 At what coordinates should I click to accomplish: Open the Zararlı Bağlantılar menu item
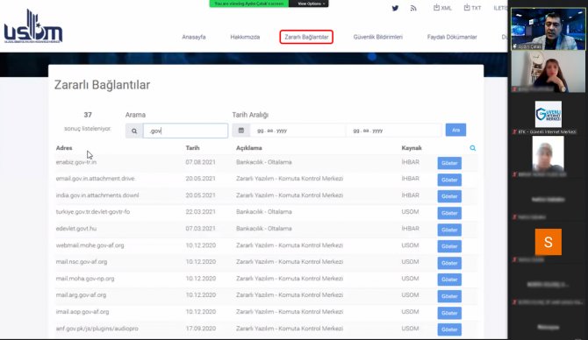pyautogui.click(x=306, y=37)
